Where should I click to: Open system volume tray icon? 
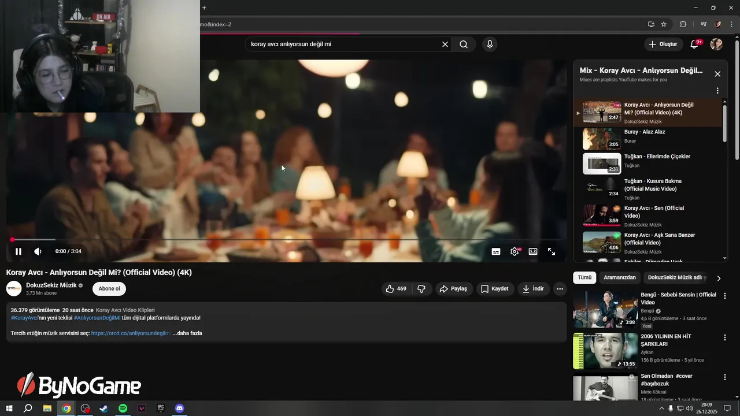(x=689, y=408)
